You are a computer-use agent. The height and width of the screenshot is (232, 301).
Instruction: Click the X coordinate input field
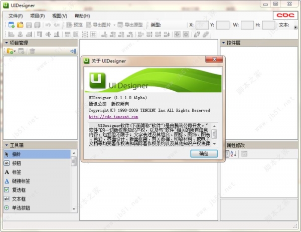click(202, 25)
